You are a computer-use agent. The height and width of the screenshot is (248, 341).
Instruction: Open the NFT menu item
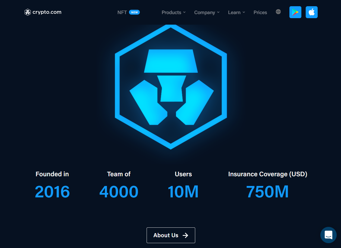[122, 12]
